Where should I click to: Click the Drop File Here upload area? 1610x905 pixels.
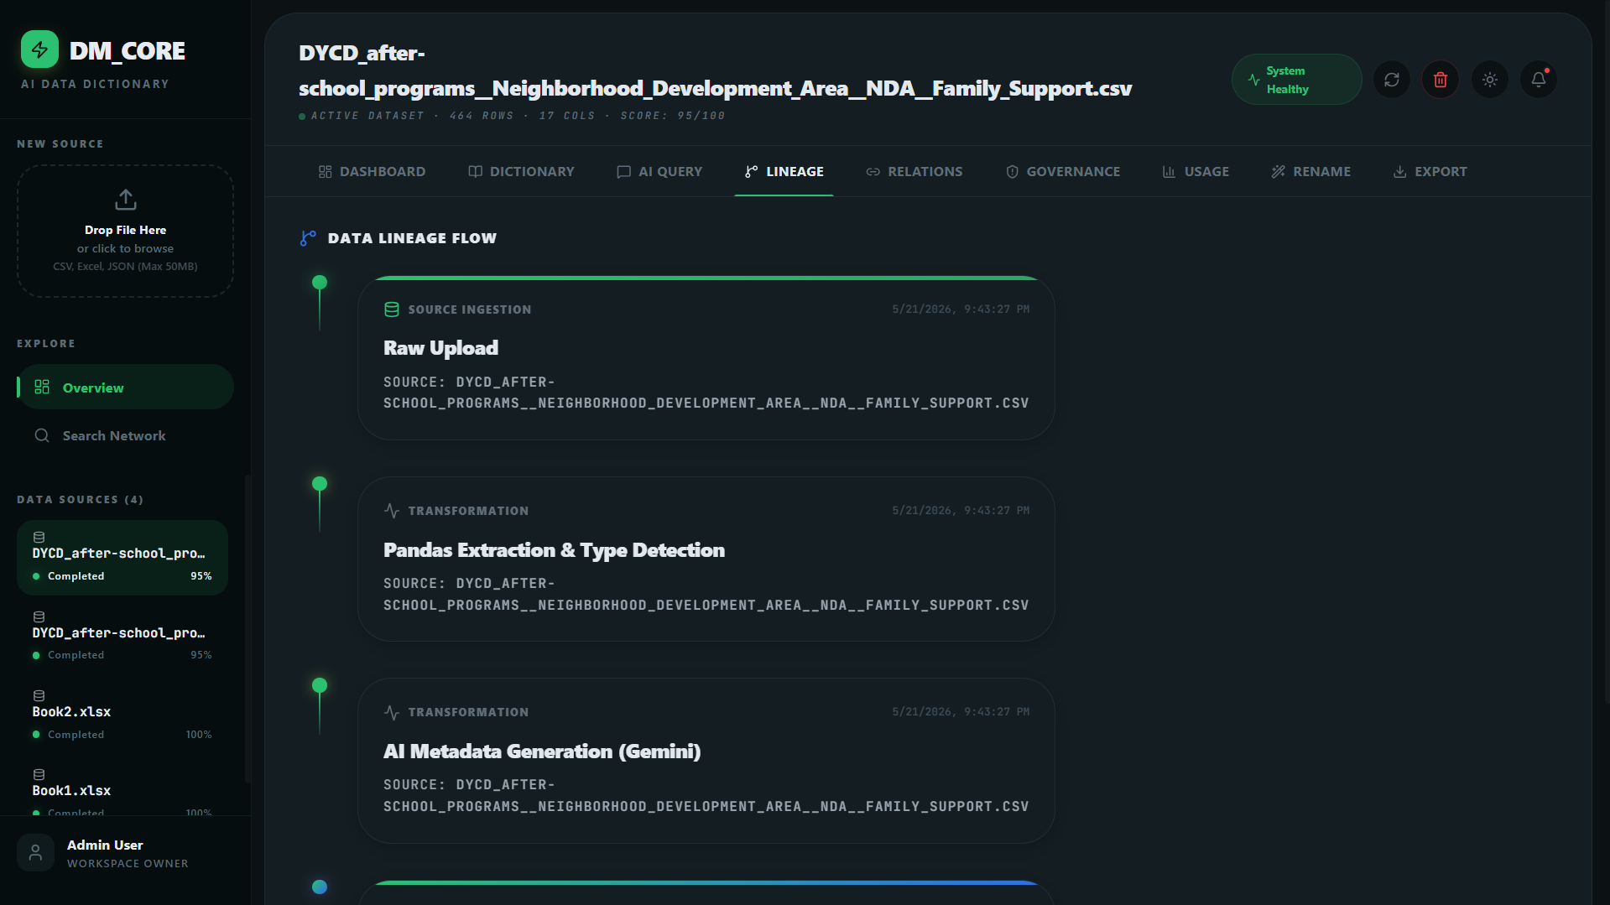click(125, 231)
